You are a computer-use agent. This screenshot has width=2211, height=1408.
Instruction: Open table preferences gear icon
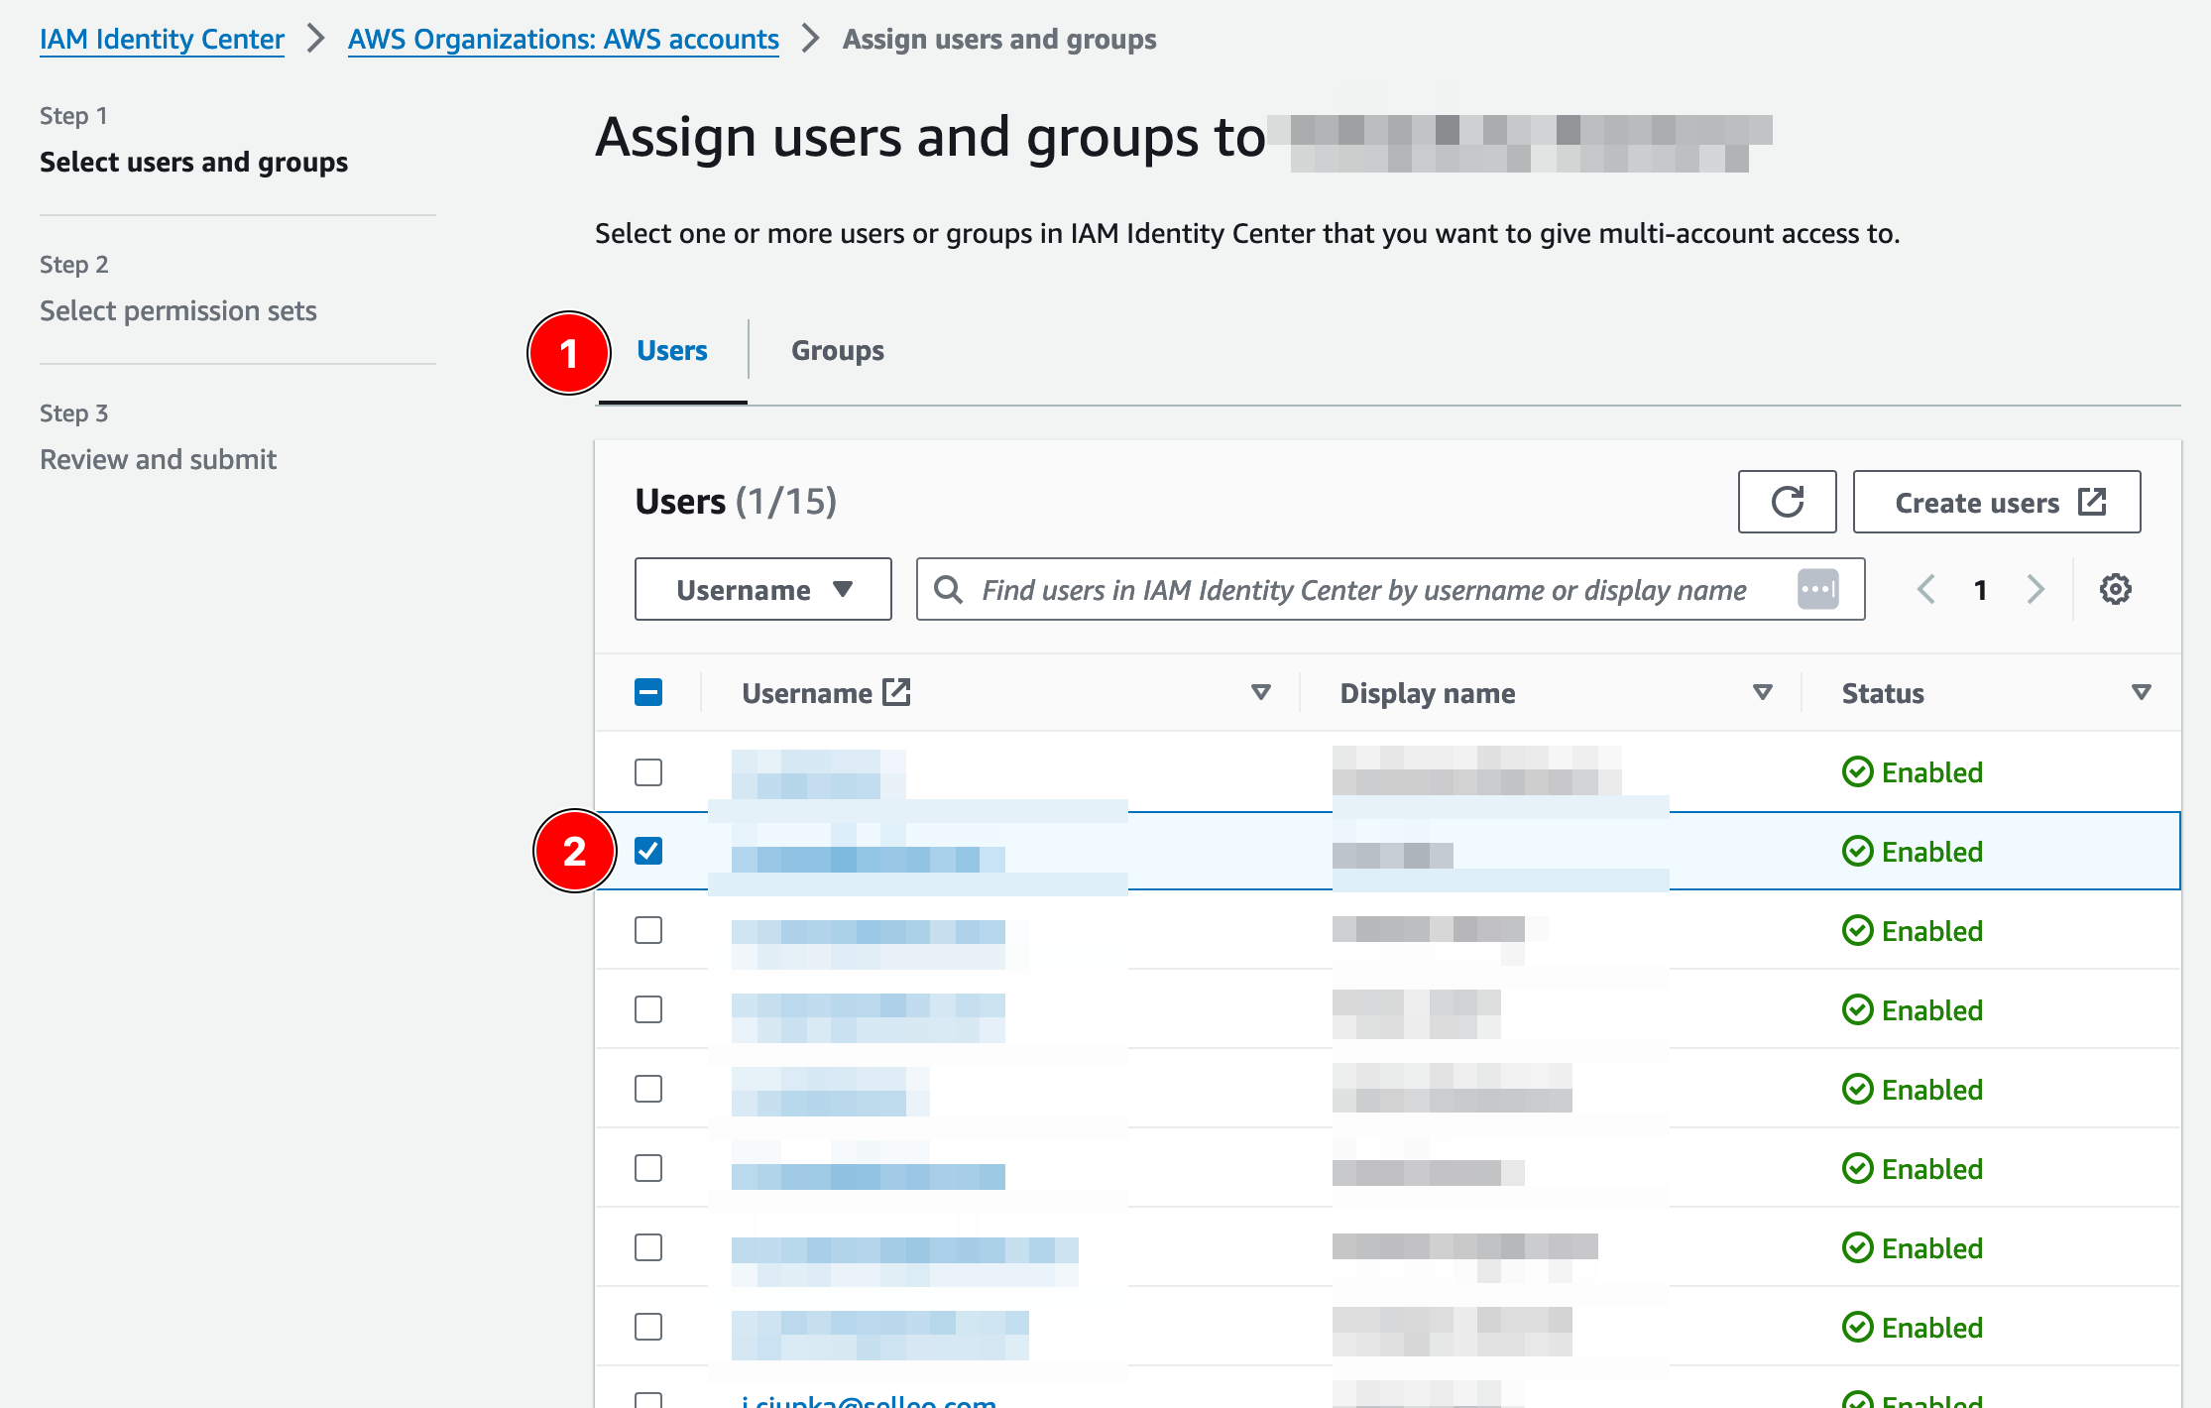[2115, 589]
